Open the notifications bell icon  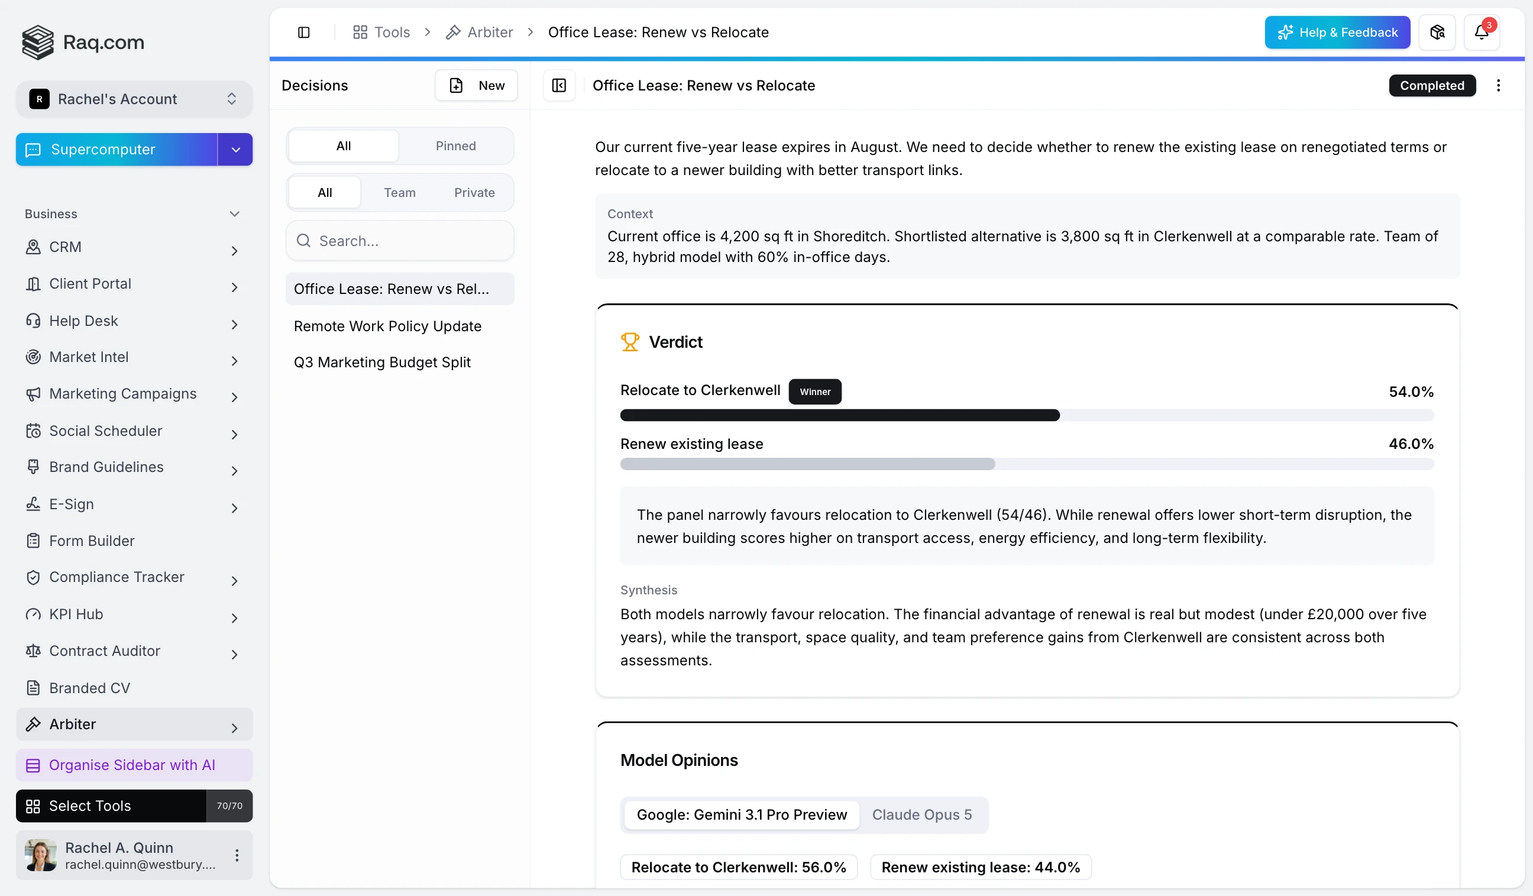click(1482, 33)
